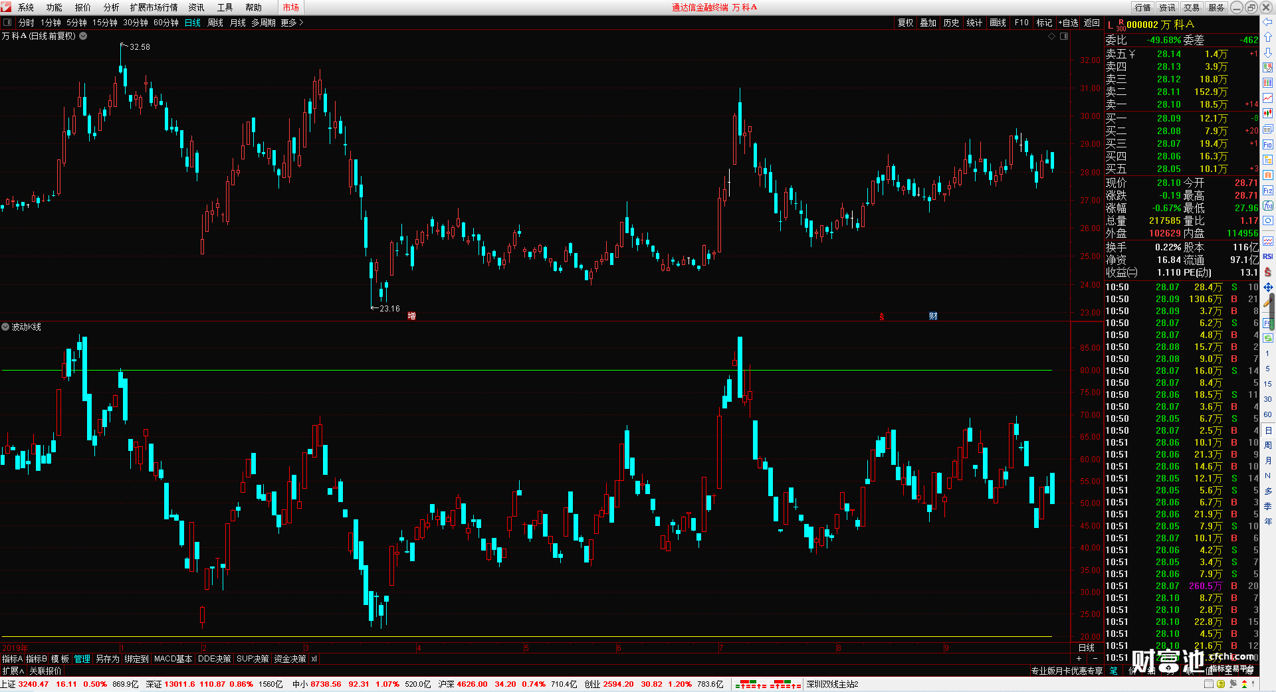Click the square icon at the chart's top right
Image resolution: width=1276 pixels, height=692 pixels.
point(1064,37)
